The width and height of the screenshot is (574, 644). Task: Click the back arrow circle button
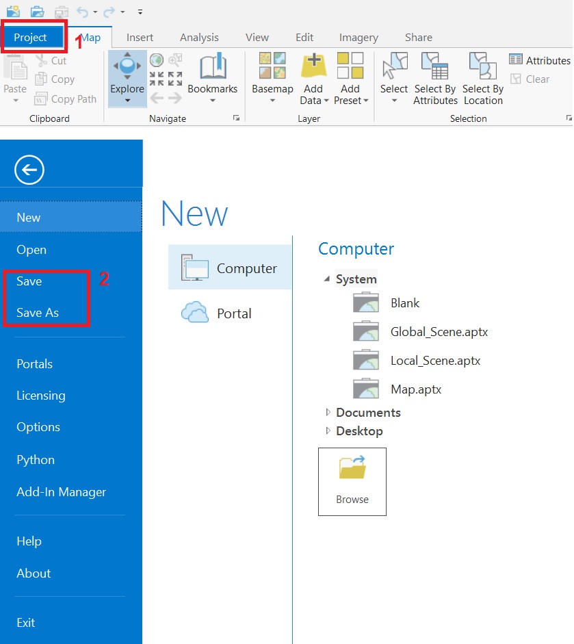tap(29, 170)
